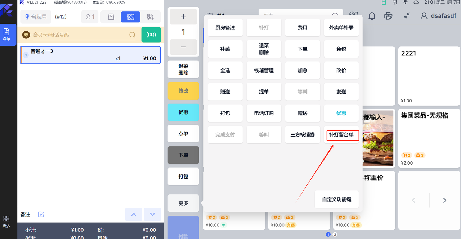Select 补菜 in the more menu

[225, 49]
